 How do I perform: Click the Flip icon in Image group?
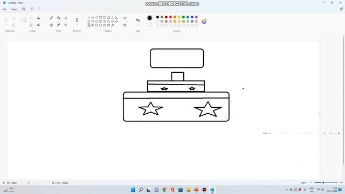click(38, 25)
